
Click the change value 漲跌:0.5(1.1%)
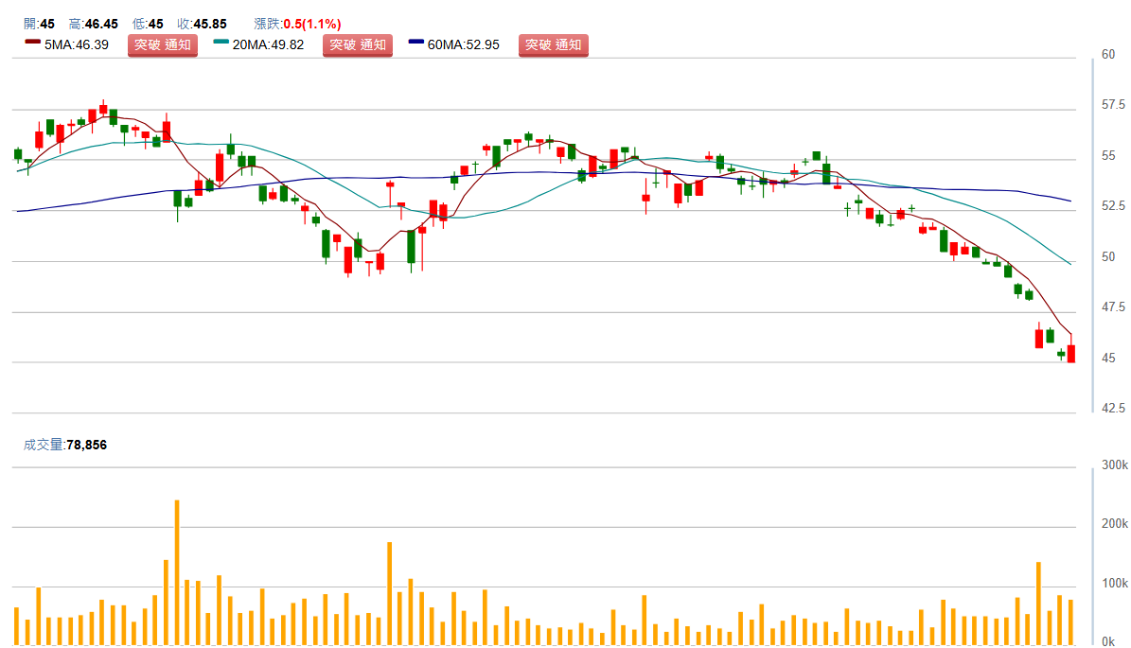coord(297,24)
